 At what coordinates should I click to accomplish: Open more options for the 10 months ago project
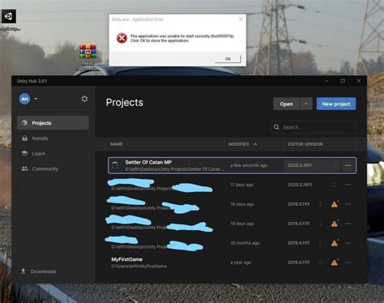coord(348,243)
